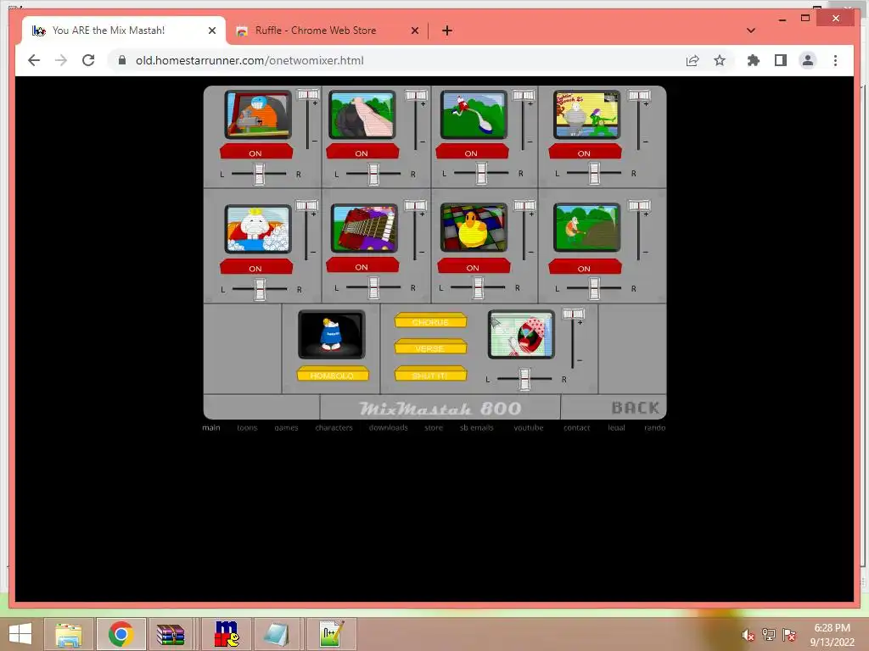Screen dimensions: 869x651
Task: Click the yellow CHORUS button
Action: point(430,320)
